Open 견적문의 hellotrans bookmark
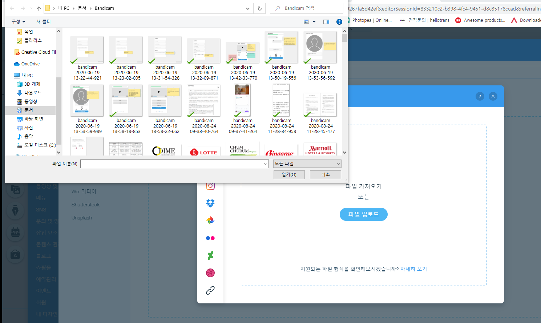This screenshot has width=541, height=323. coord(424,20)
